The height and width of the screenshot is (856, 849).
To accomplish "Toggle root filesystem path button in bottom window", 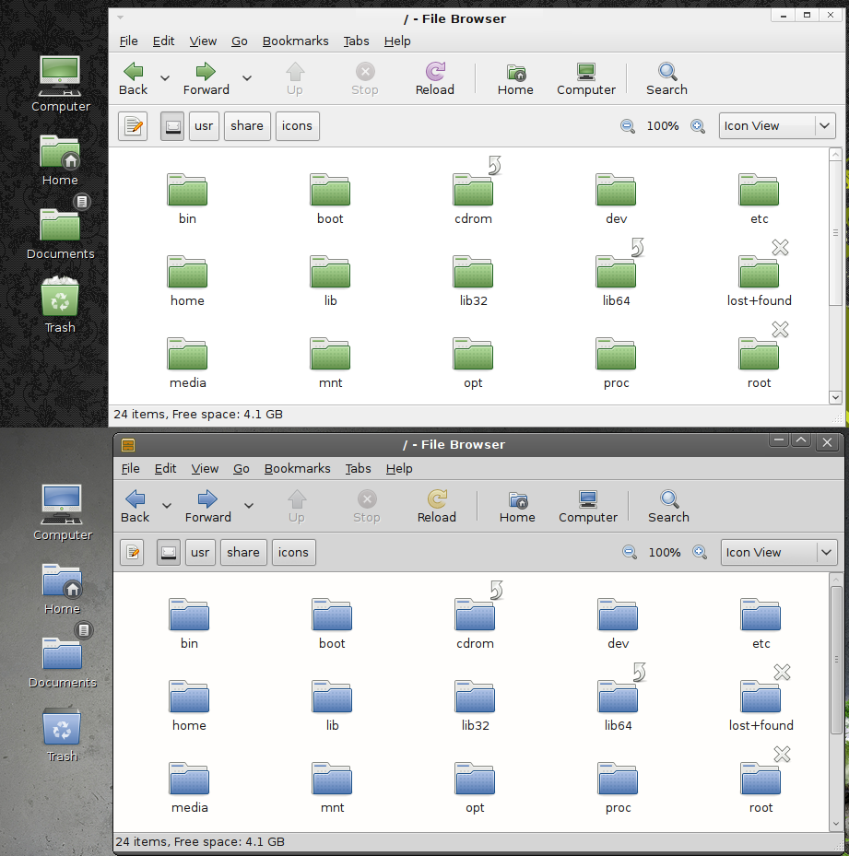I will tap(169, 553).
